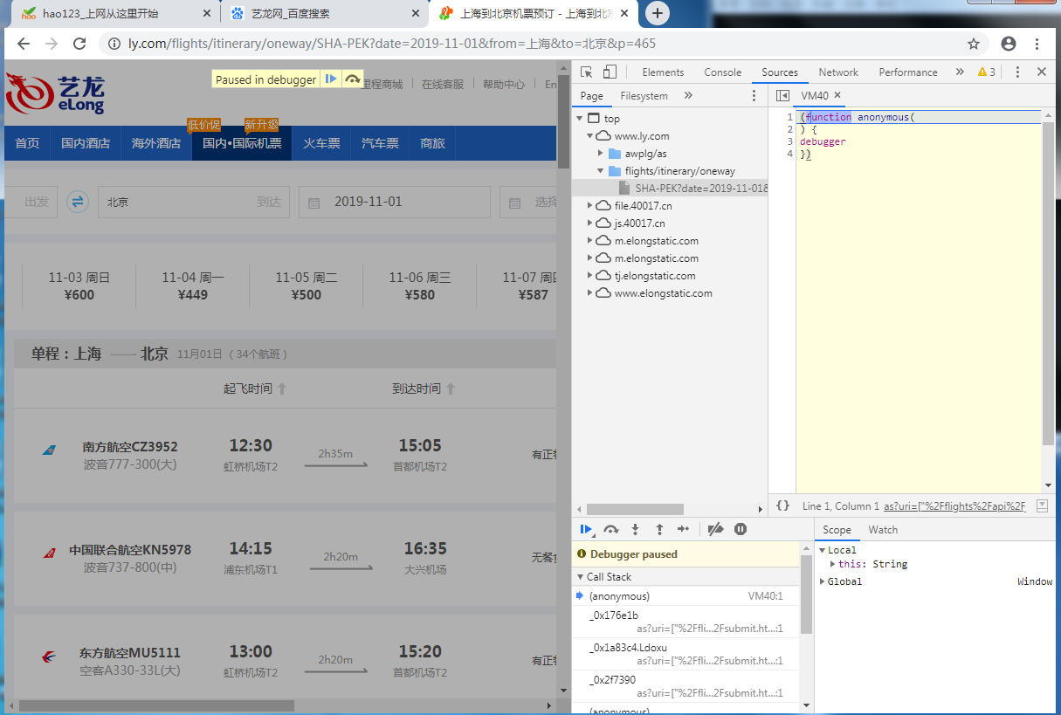Reload the page with refresh icon
The image size is (1061, 715).
click(x=79, y=44)
